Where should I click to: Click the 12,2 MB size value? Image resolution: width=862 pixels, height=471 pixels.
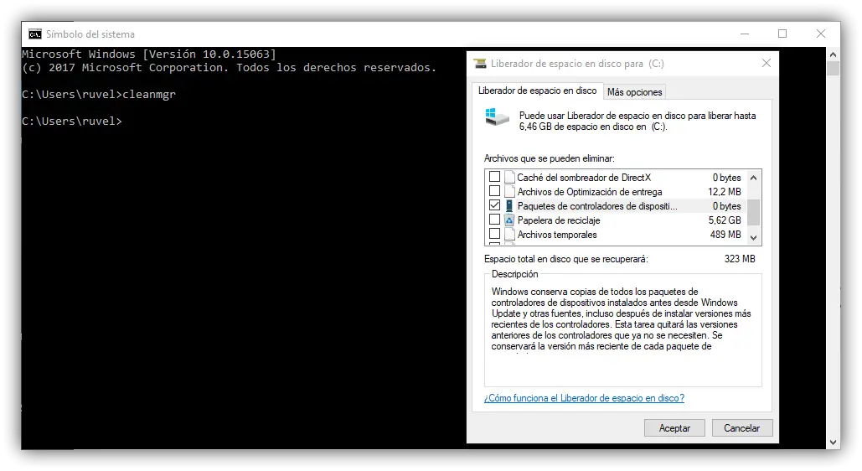725,191
